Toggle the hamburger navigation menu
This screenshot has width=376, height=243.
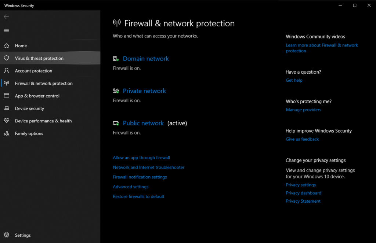[x=6, y=30]
